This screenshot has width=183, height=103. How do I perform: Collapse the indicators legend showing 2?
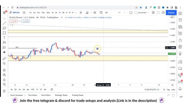coord(11,25)
